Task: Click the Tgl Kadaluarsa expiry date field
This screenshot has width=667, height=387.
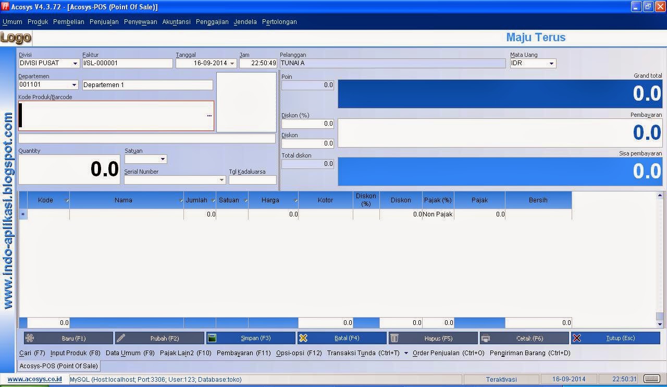Action: coord(253,180)
